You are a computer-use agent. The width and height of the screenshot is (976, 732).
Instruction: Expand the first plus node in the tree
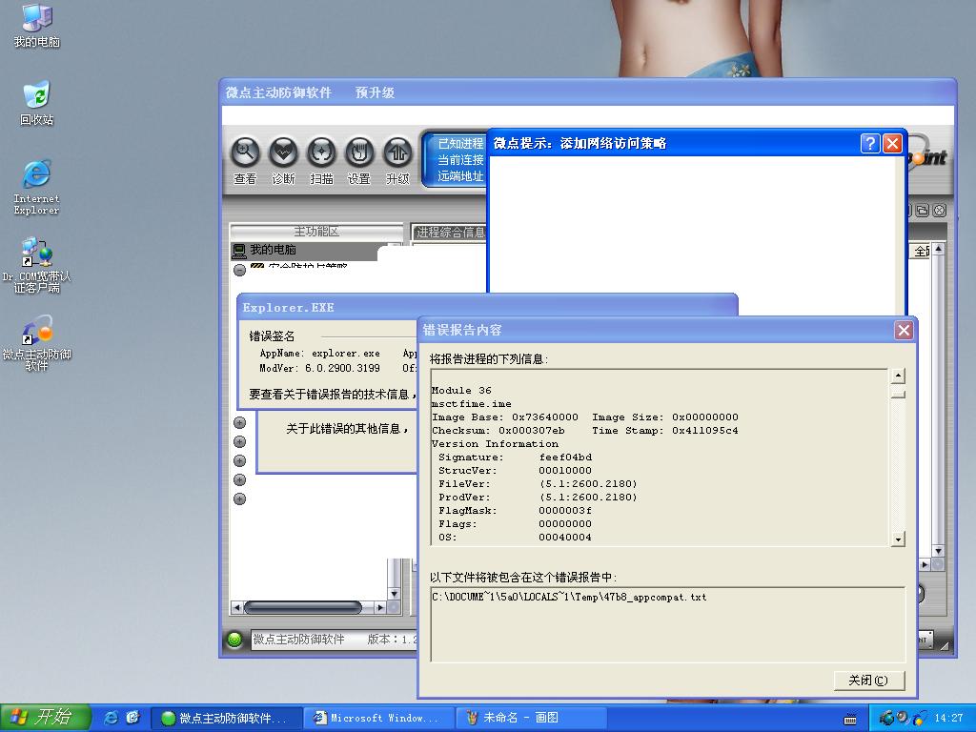click(x=239, y=422)
